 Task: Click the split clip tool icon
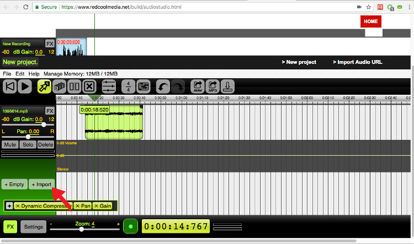[75, 86]
